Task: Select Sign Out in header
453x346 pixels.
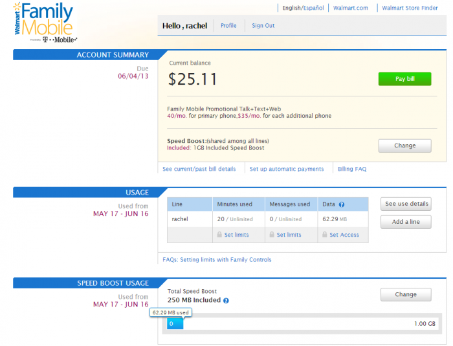Action: pos(263,26)
